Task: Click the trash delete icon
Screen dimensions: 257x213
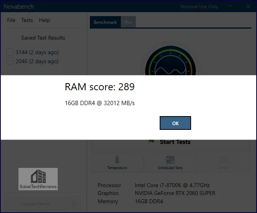Action: point(74,204)
